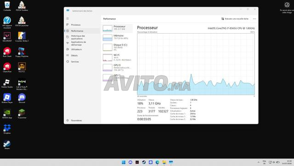294x166 pixels.
Task: Launch Poppy Playtime shortcut
Action: [x=22, y=52]
